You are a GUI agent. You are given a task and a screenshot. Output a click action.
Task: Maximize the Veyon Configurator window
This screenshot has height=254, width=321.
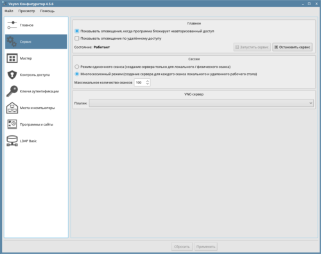click(x=309, y=4)
